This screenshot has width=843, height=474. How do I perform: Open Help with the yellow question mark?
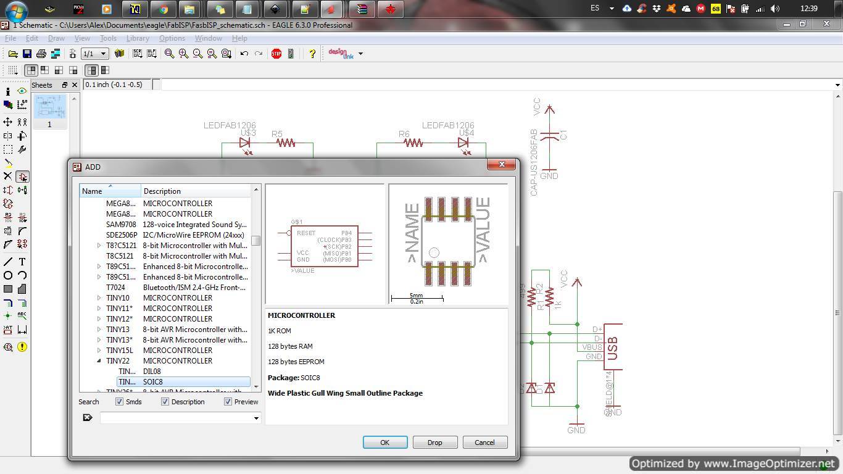click(x=312, y=54)
